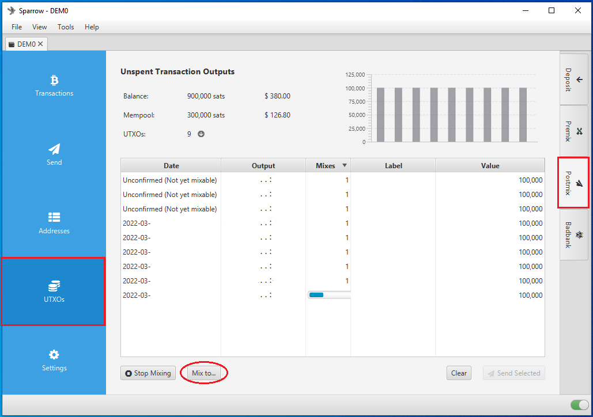Open the Transactions view with bitcoin icon

pyautogui.click(x=54, y=86)
